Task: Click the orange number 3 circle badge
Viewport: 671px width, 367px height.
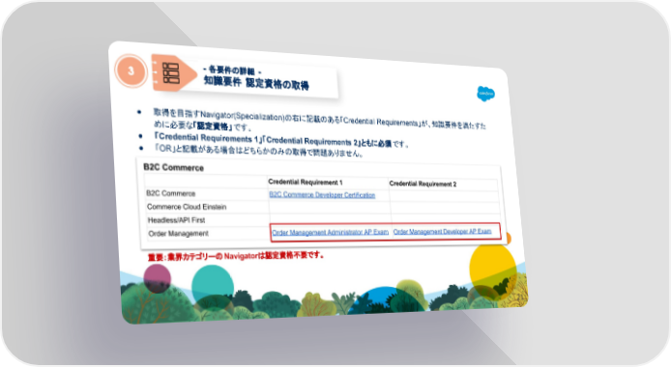Action: (x=131, y=71)
